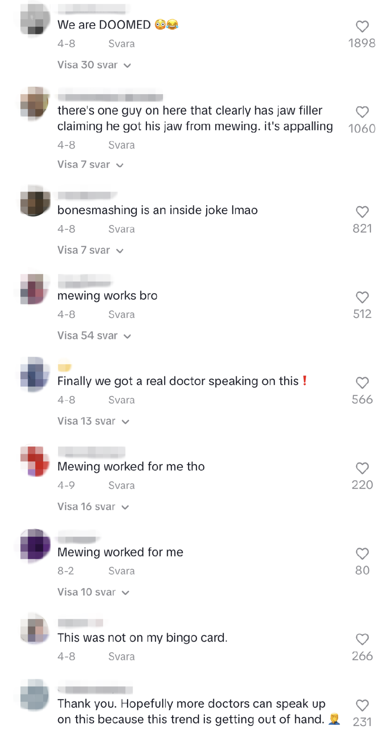
Task: Like the 'Mewing worked for me' comment dated 8-2
Action: [362, 554]
